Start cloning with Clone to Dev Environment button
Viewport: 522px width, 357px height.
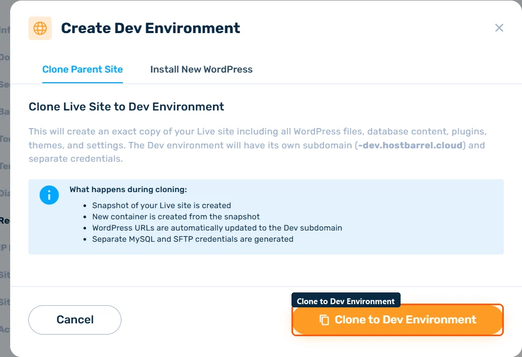coord(397,320)
